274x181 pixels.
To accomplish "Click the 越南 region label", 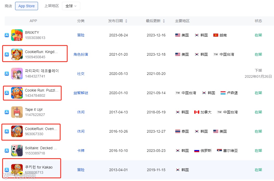I will tap(223, 35).
